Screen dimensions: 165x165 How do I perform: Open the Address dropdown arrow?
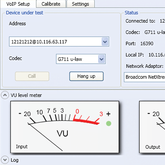pyautogui.click(x=105, y=42)
